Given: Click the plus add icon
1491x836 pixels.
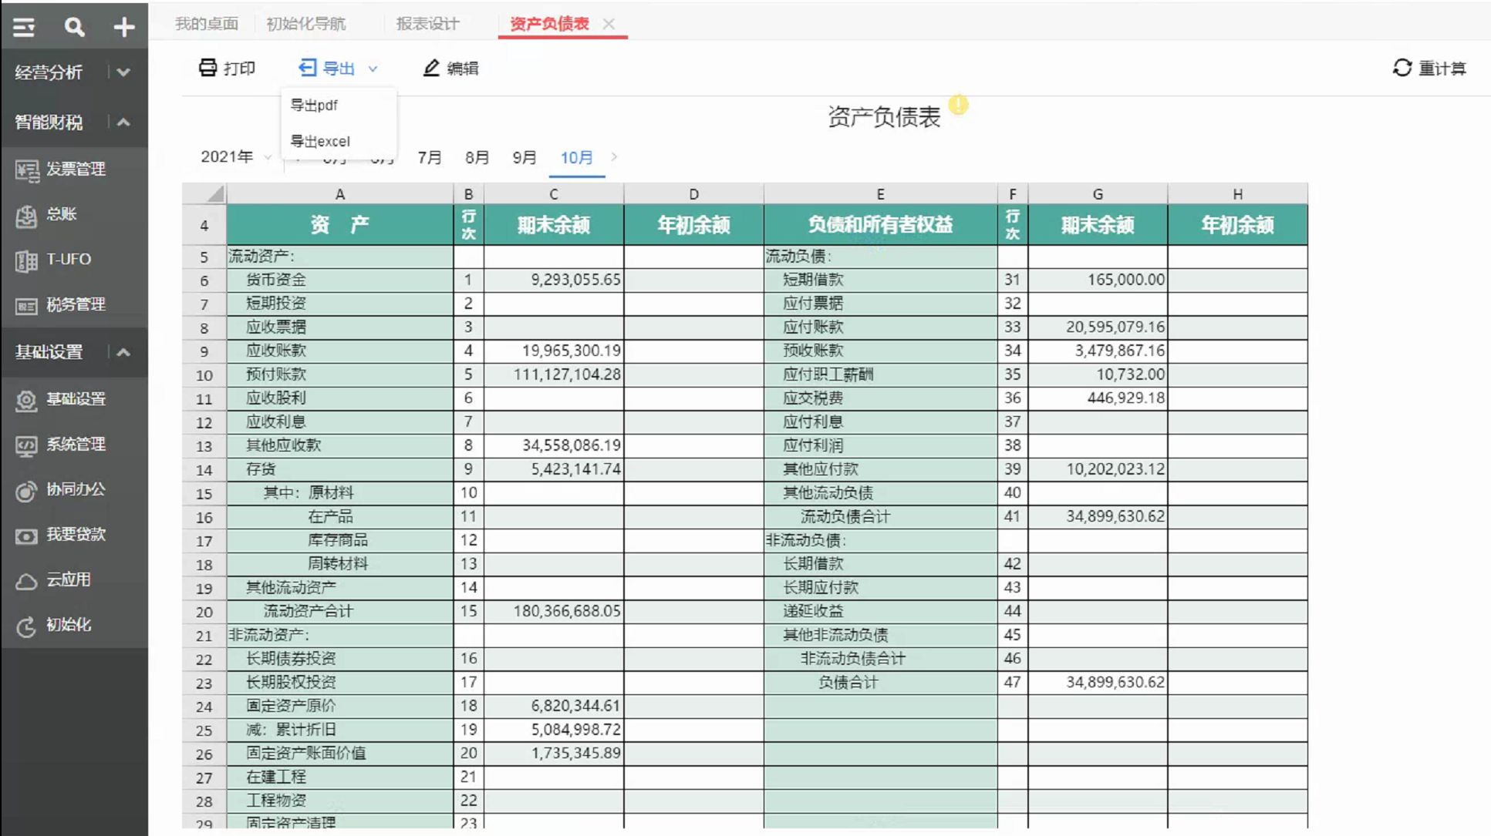Looking at the screenshot, I should click(x=124, y=28).
